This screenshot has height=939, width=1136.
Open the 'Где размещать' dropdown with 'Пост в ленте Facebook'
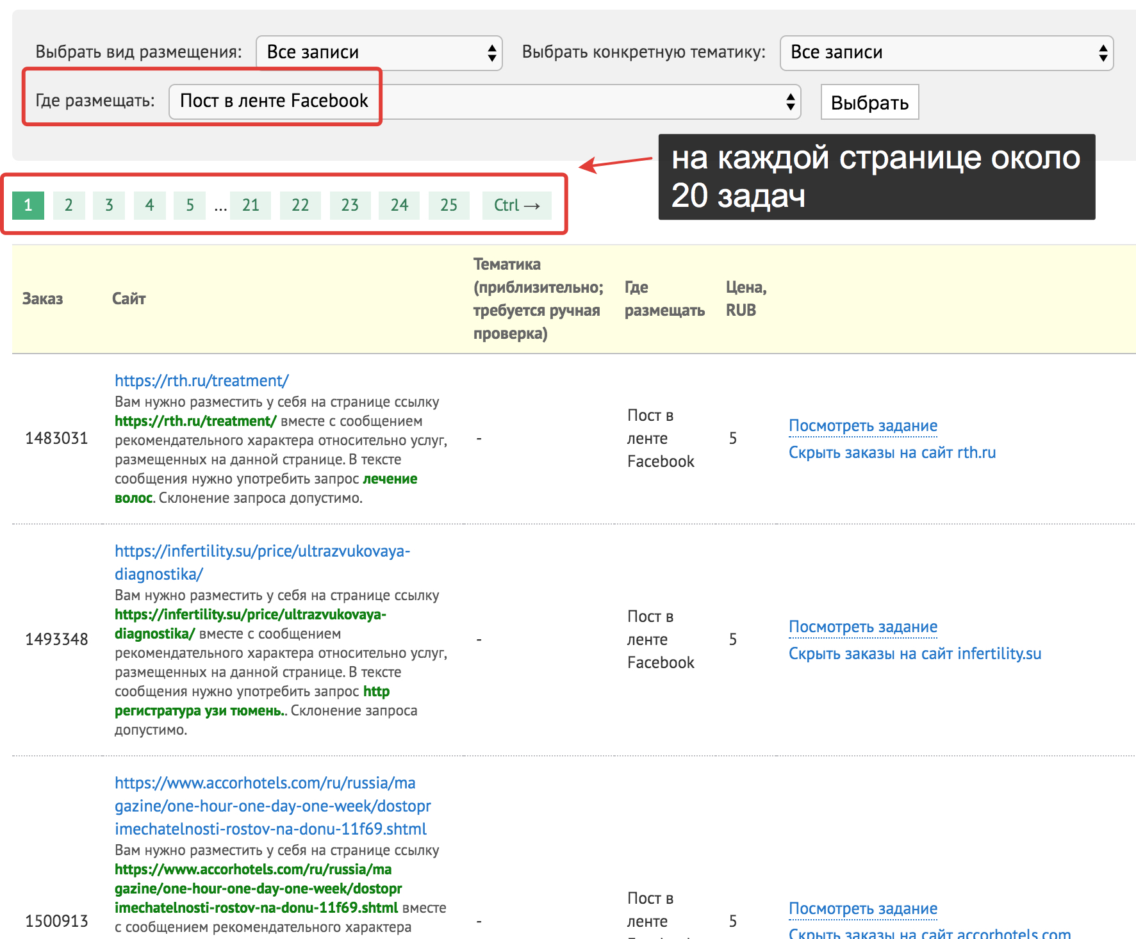484,101
